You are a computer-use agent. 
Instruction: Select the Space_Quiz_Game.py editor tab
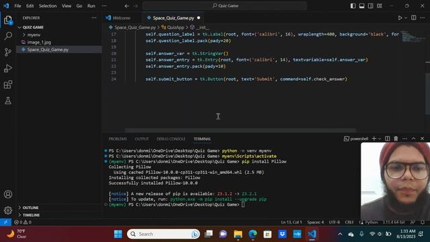click(x=173, y=18)
